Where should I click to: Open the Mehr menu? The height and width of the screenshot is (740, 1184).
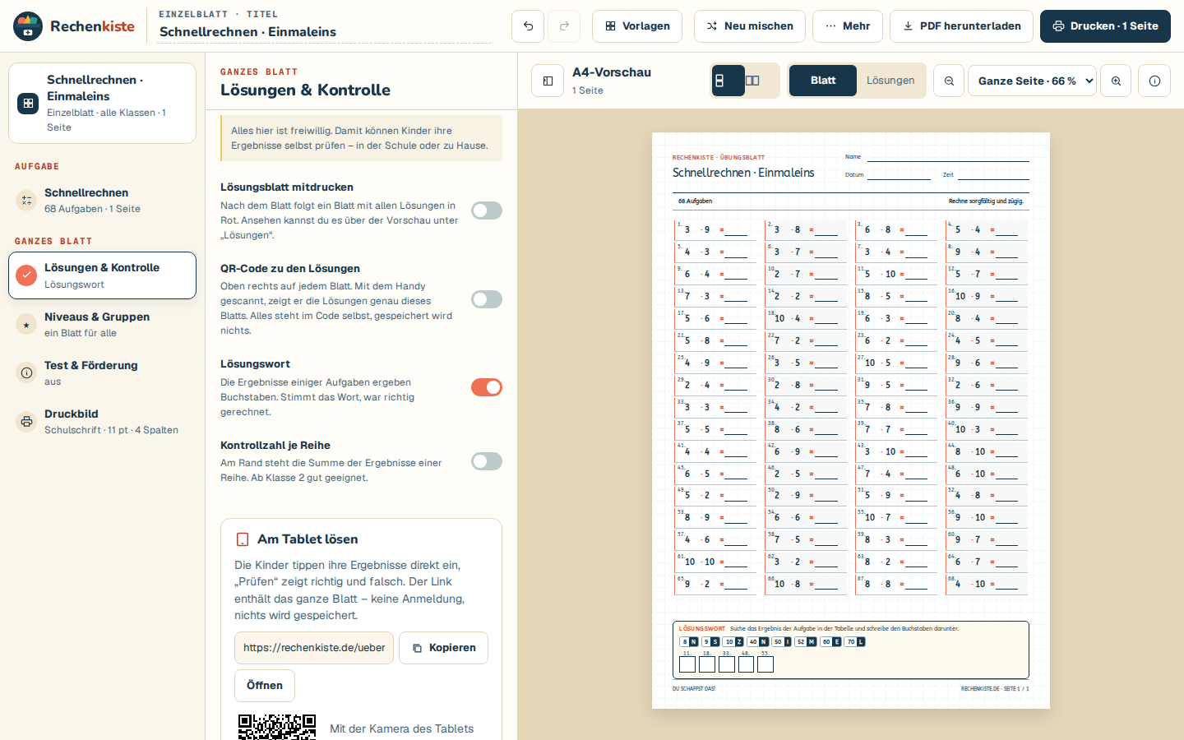[848, 26]
